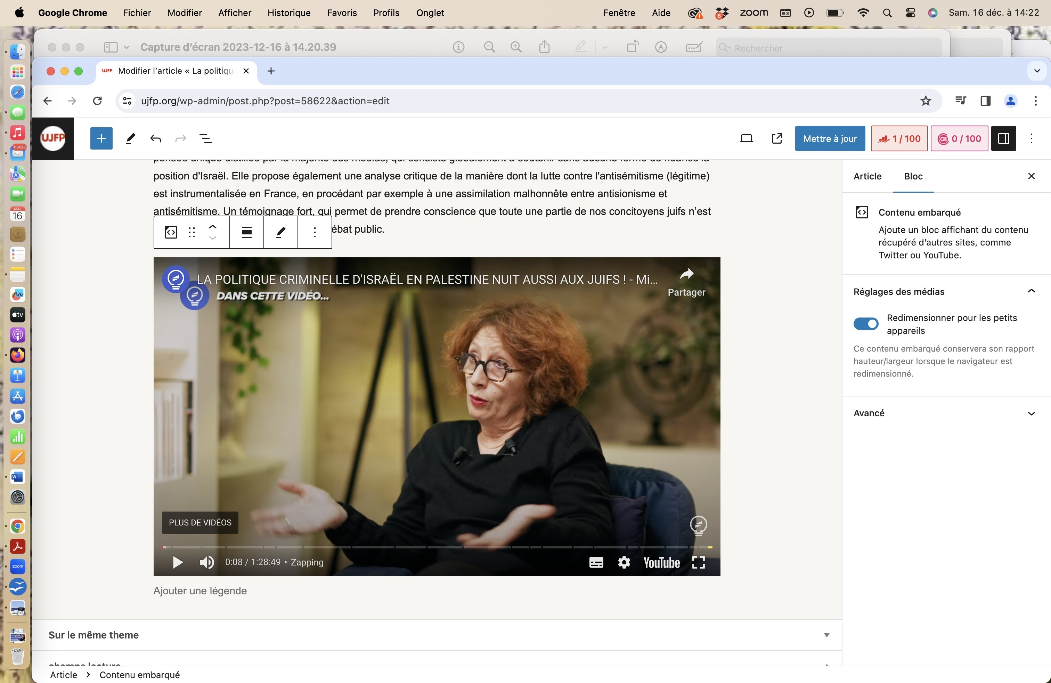The height and width of the screenshot is (683, 1051).
Task: Move the block down with the down arrow
Action: (212, 238)
